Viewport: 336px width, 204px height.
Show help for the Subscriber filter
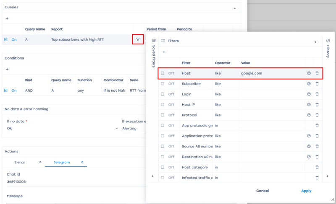tap(309, 84)
